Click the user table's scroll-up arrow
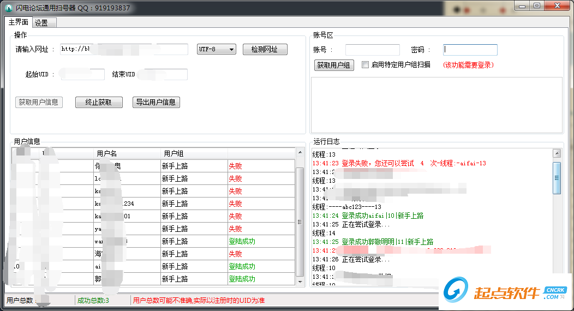The width and height of the screenshot is (574, 311). (300, 153)
